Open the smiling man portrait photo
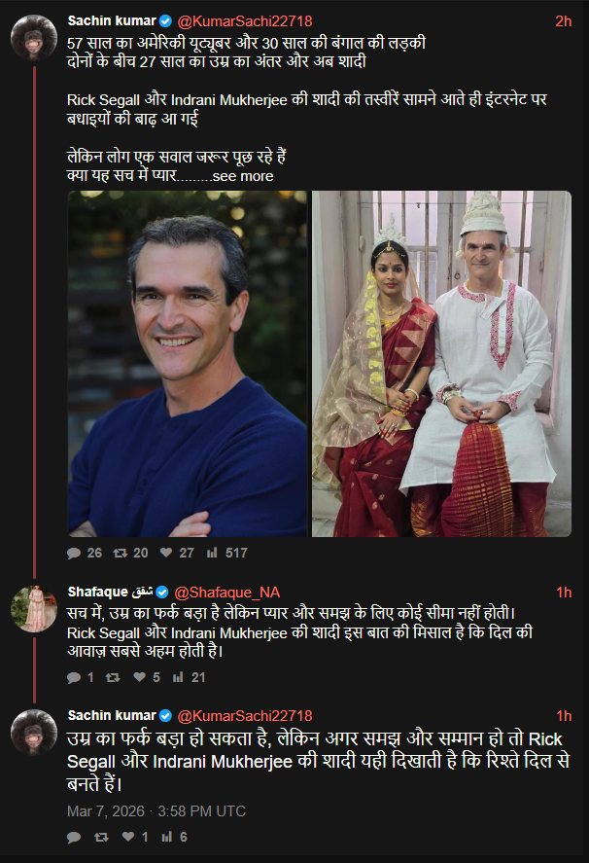 coord(188,363)
